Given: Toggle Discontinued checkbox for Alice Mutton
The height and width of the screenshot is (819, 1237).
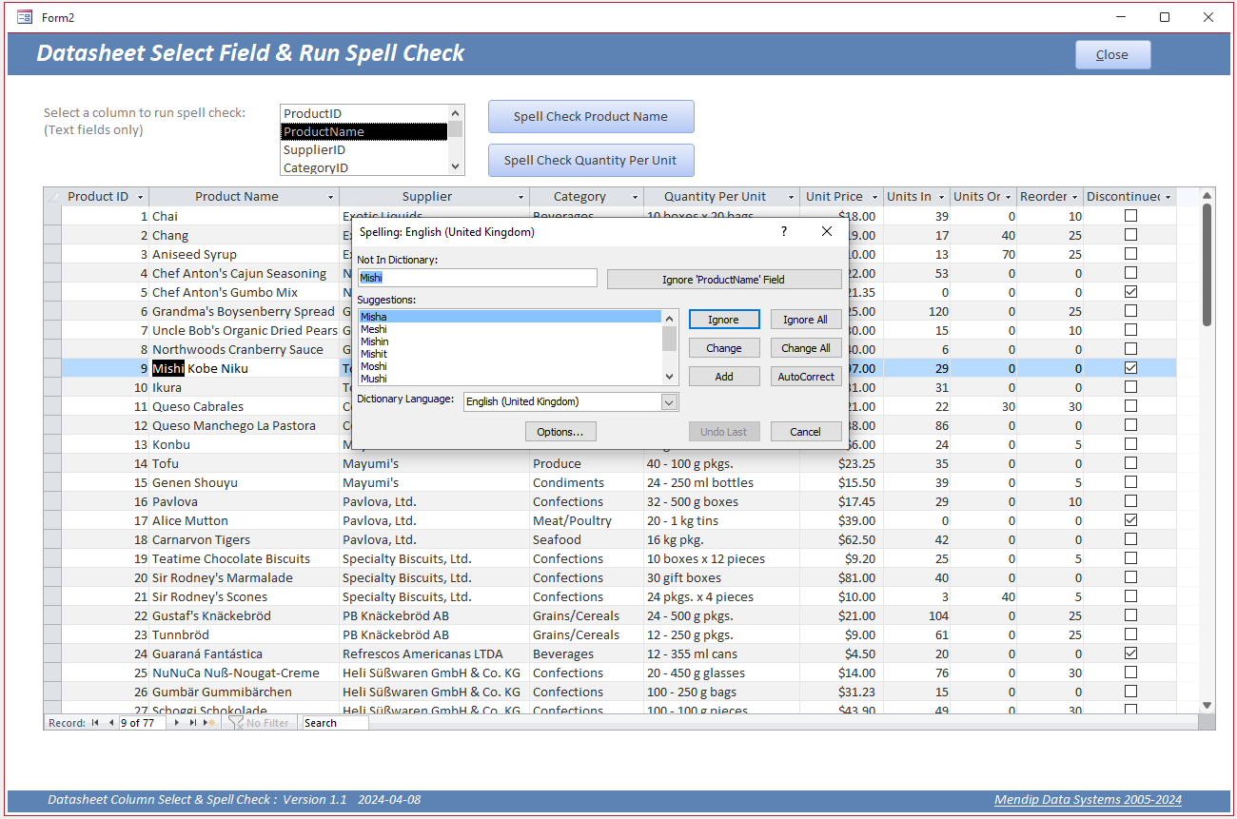Looking at the screenshot, I should (x=1130, y=520).
